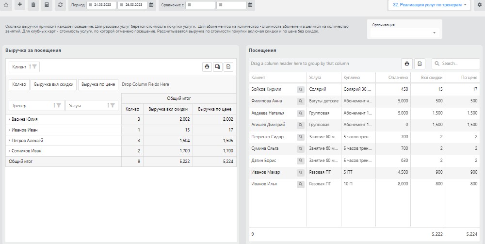Click cell 4,500 in Оплачено column
Viewport: 485px width, 244px height.
(x=393, y=172)
